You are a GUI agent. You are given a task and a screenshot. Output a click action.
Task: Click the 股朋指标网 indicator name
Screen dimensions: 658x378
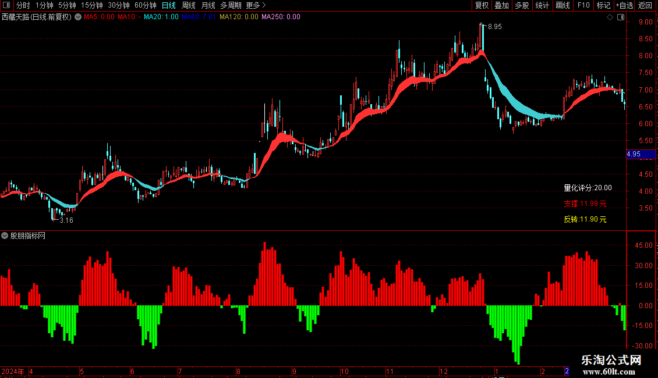[28, 236]
